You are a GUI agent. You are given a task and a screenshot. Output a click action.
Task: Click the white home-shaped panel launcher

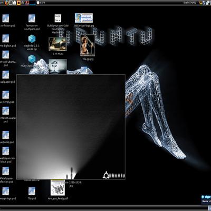[x=15, y=3]
